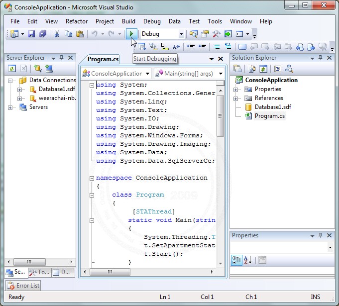This screenshot has height=306, width=339.
Task: Comment out the selected lines icon
Action: [x=217, y=47]
